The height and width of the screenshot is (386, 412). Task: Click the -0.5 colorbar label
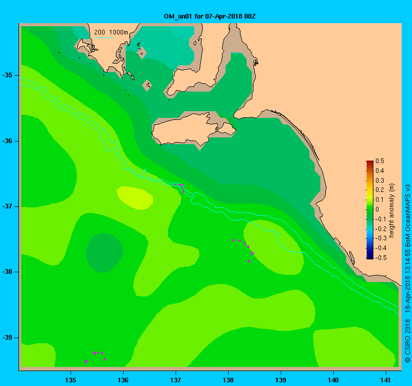[381, 258]
